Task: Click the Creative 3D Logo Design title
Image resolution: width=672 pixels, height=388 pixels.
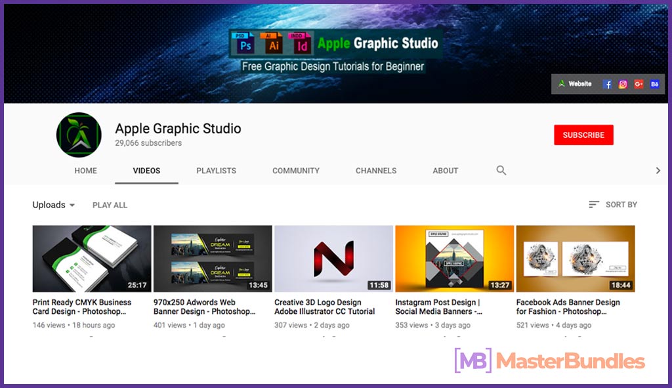Action: (324, 307)
